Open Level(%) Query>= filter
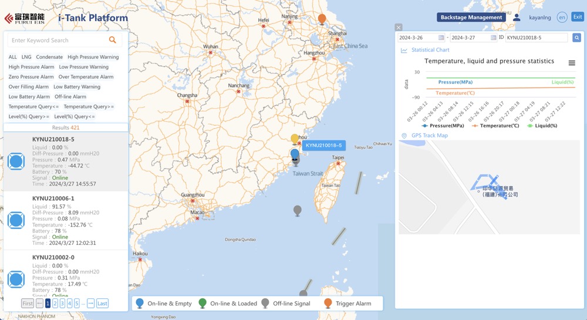The height and width of the screenshot is (320, 587). point(29,116)
